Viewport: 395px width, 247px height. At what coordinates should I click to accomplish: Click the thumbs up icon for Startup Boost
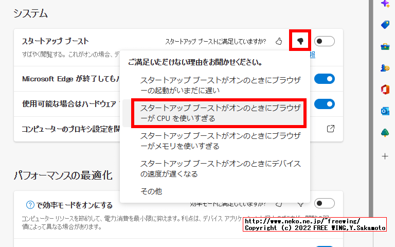tap(279, 41)
